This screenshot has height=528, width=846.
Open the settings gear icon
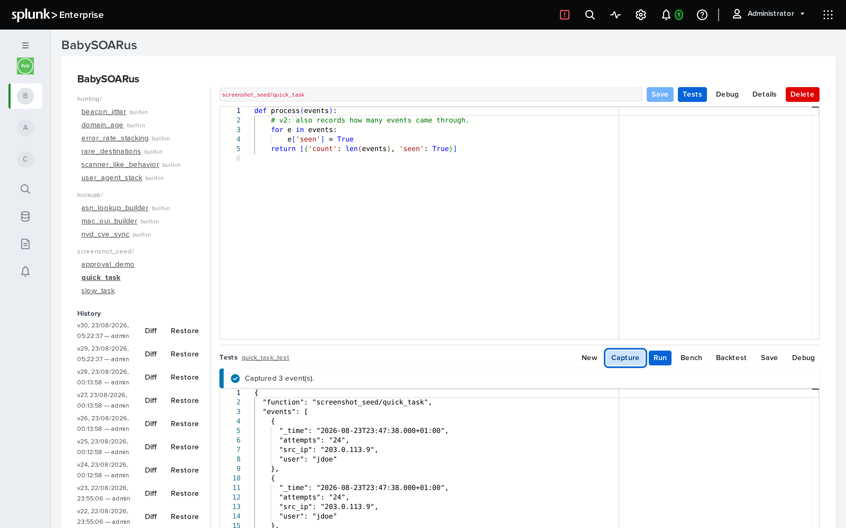(x=640, y=15)
